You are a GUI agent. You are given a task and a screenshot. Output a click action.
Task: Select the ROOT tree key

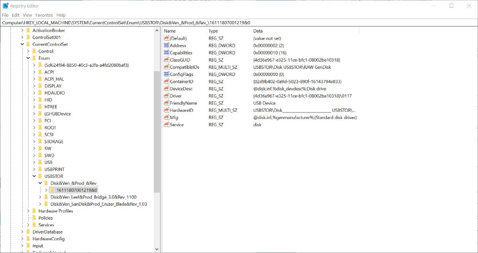50,128
